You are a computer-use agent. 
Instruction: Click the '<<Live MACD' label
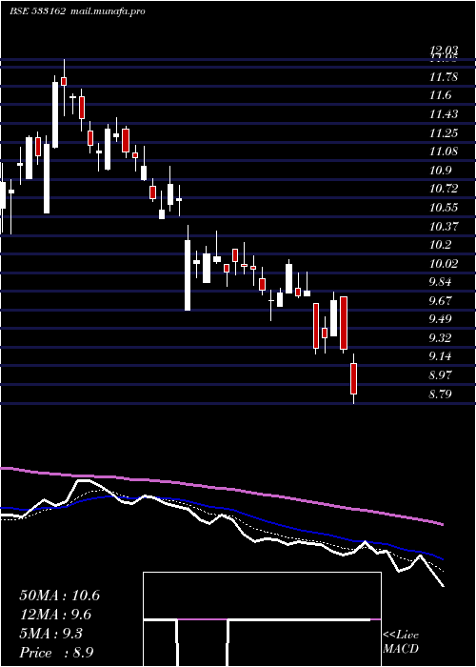coord(401,641)
